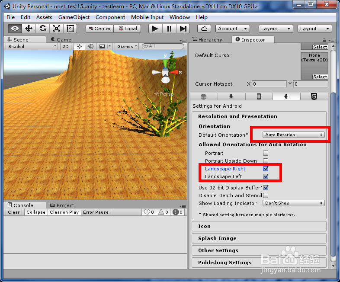Pause the game playback
Viewport: 340px width, 282px height.
click(169, 29)
